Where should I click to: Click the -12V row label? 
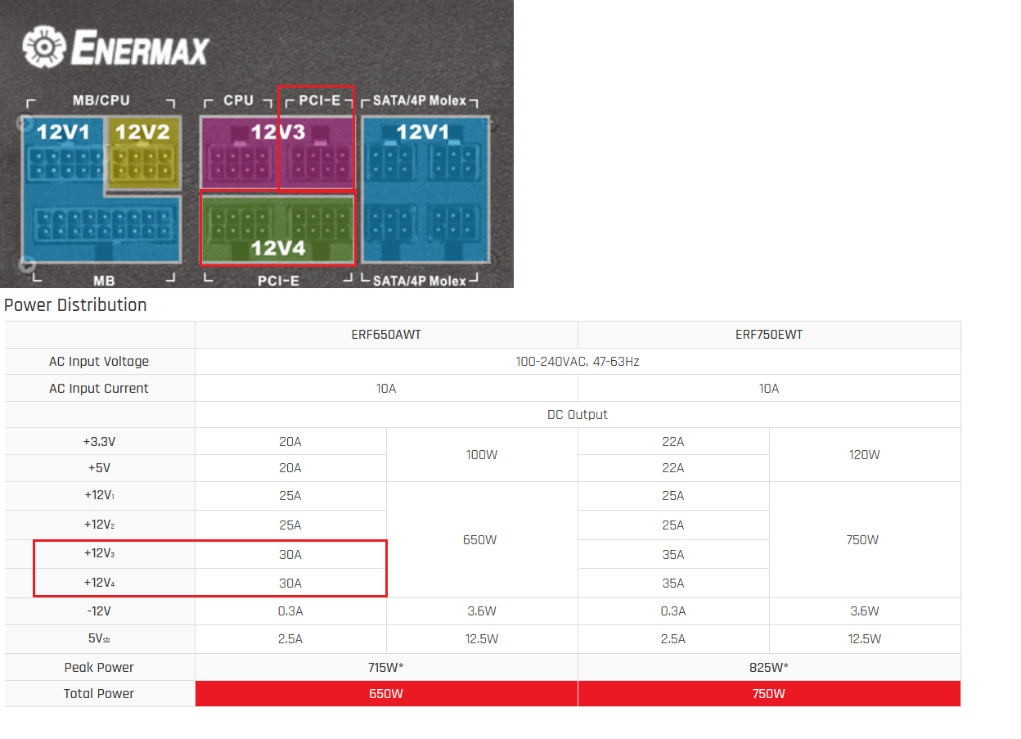point(99,611)
